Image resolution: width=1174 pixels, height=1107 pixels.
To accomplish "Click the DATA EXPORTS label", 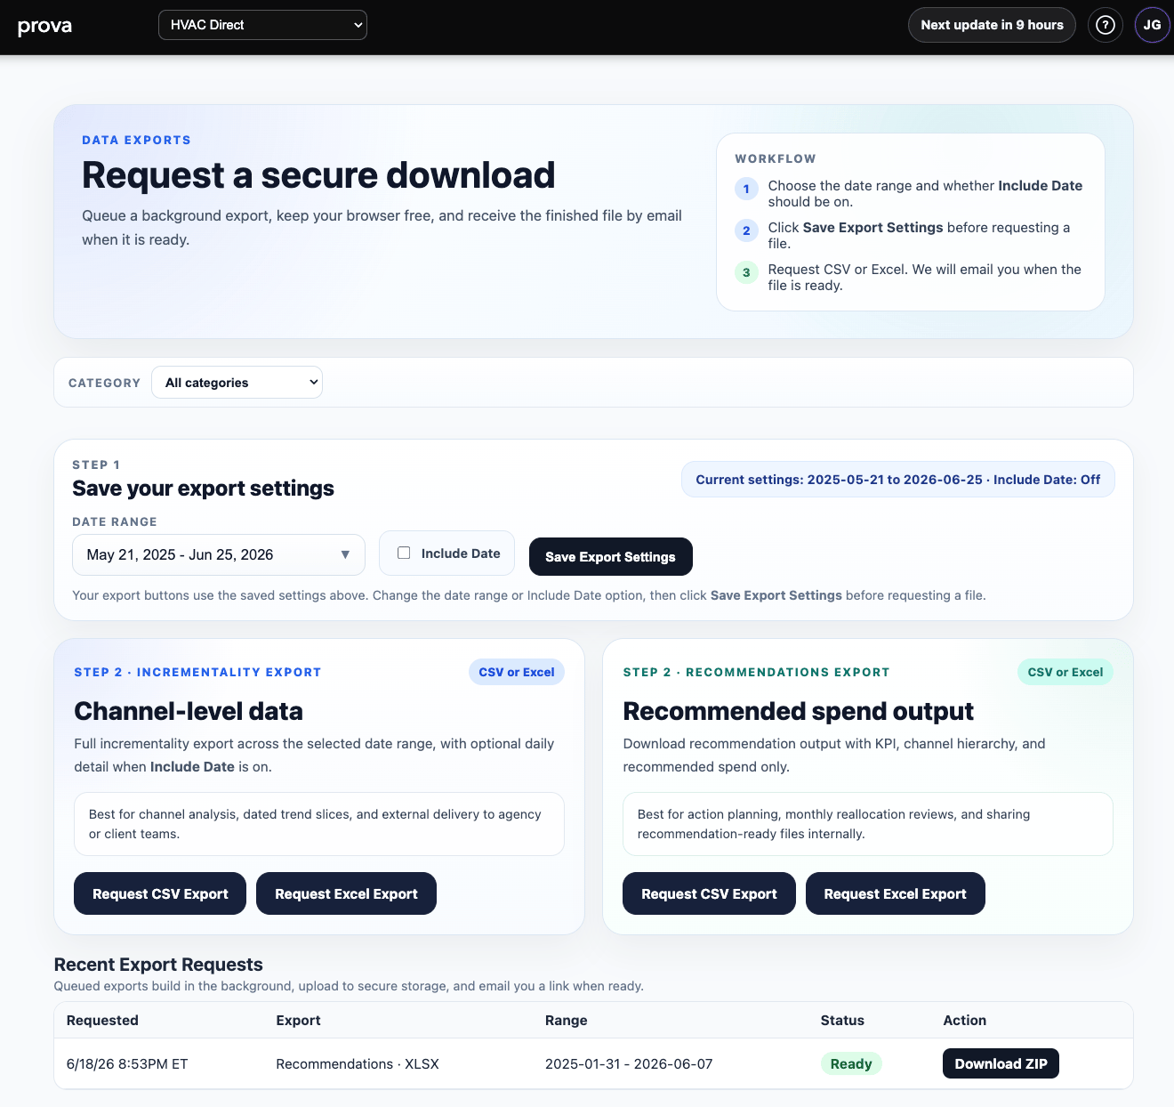I will pos(136,140).
